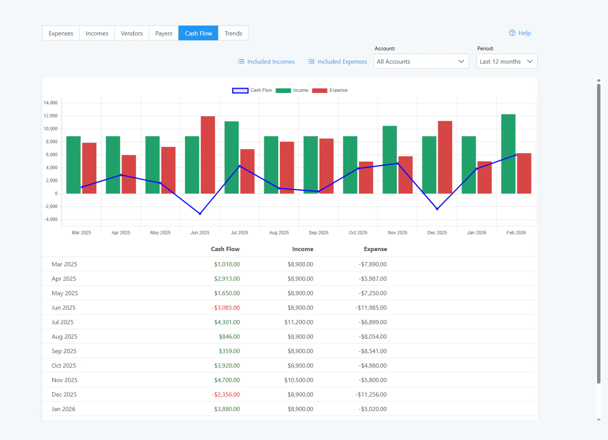
Task: Switch to the Expenses tab
Action: 61,33
